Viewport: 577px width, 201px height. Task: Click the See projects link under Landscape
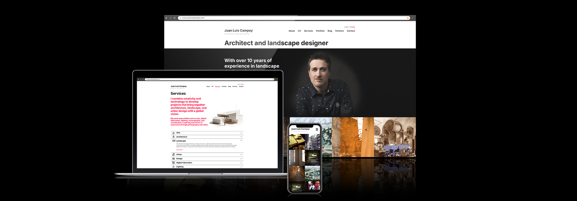click(x=179, y=150)
